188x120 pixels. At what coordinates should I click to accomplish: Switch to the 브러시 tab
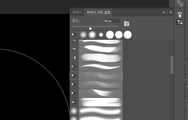77,12
